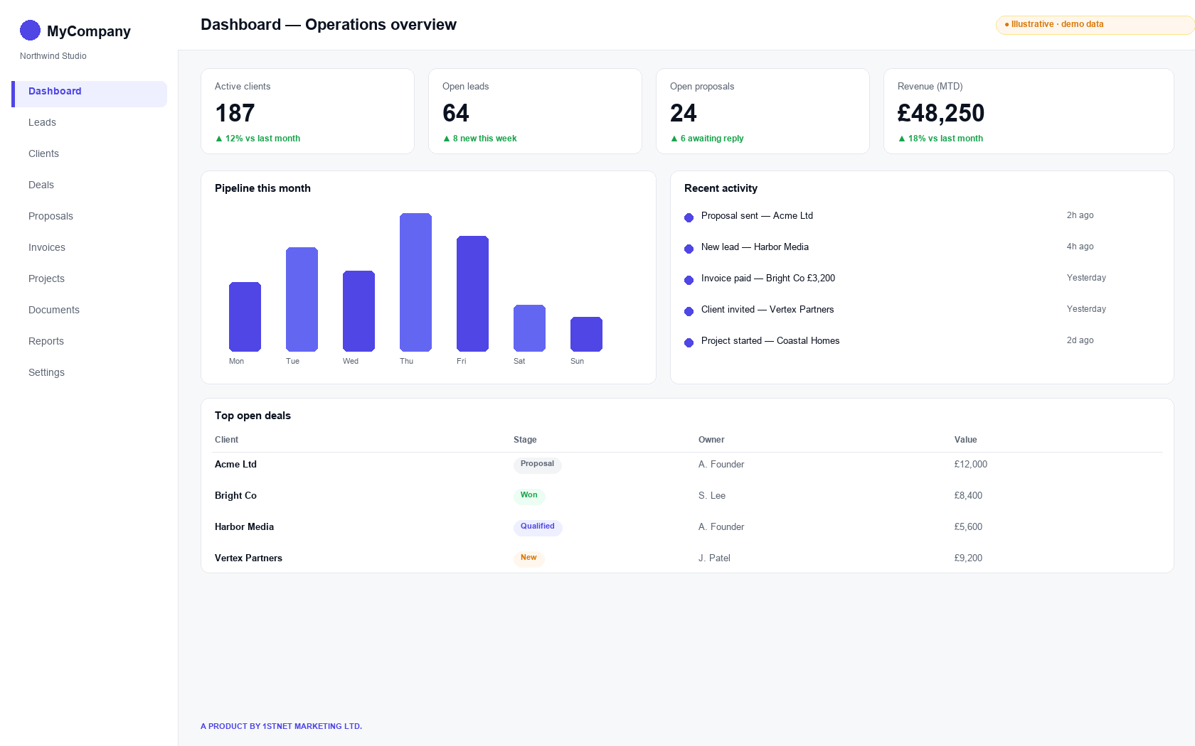Click the £5,600 deal value
Viewport: 1195px width, 746px height.
[968, 527]
